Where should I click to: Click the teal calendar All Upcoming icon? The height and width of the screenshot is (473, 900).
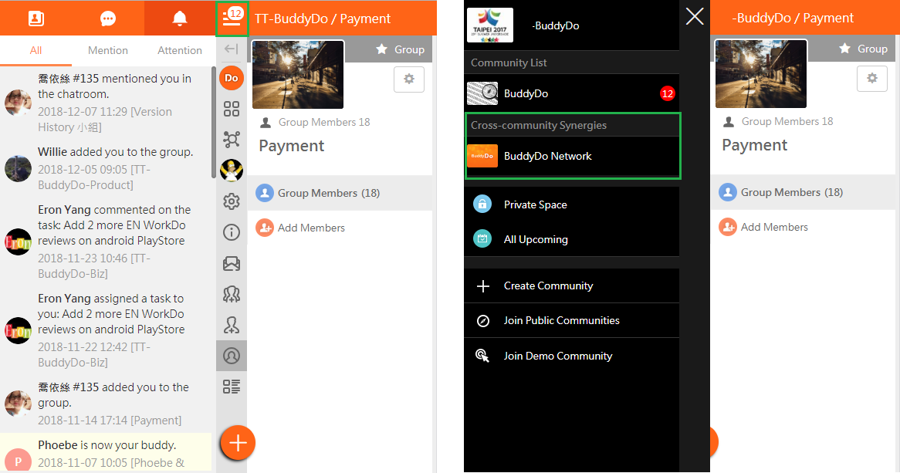(x=482, y=238)
